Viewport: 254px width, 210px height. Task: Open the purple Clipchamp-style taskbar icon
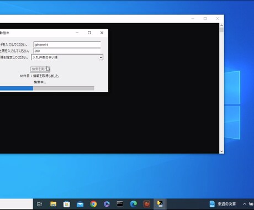click(x=107, y=204)
